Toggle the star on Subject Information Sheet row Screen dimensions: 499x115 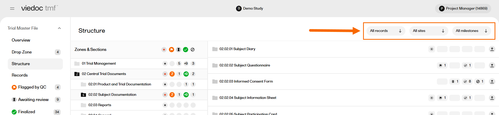point(432,98)
